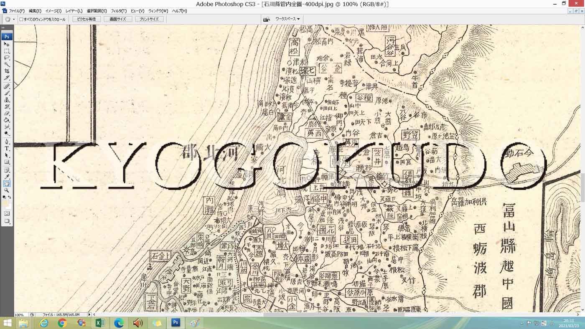Click the Go to Bridge icon
Screen dimensions: 585x329
click(x=266, y=19)
